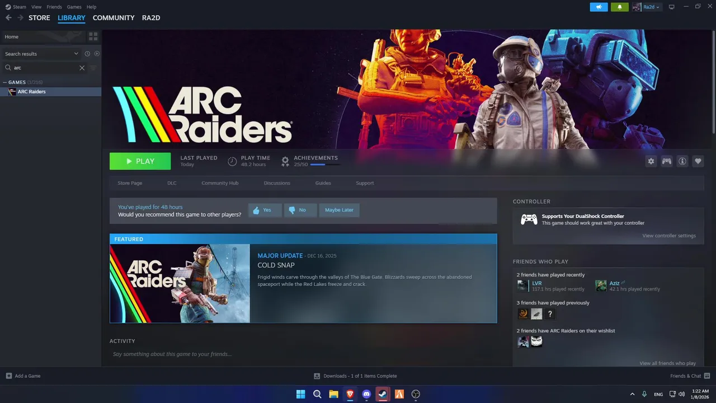This screenshot has width=716, height=403.
Task: View controller settings link
Action: pyautogui.click(x=669, y=236)
